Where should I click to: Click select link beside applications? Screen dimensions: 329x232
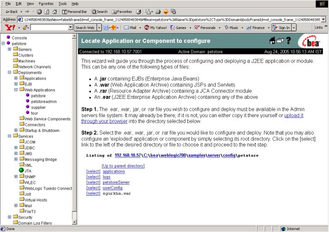point(93,171)
